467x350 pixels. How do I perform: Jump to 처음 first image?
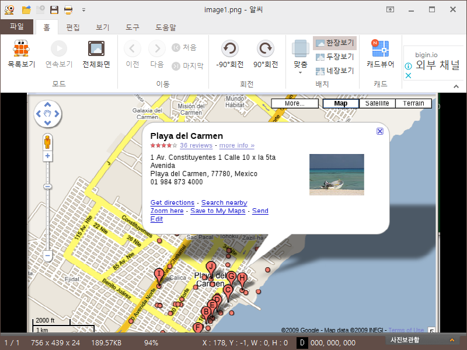184,47
